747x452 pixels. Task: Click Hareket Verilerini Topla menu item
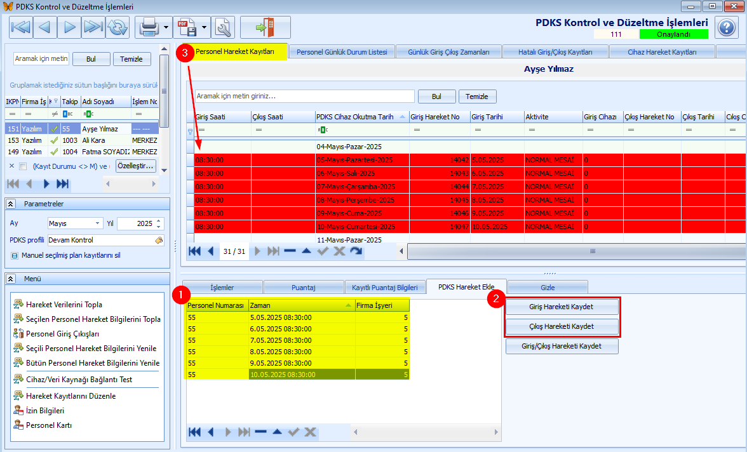click(64, 304)
